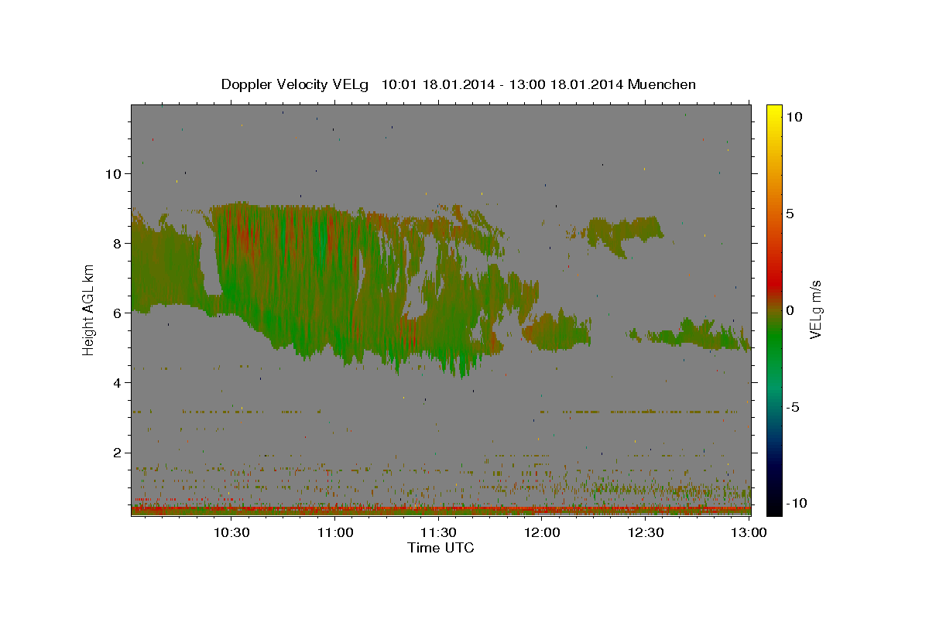Click the red ground clutter band at plot bottom
Image resolution: width=929 pixels, height=619 pixels.
[441, 510]
